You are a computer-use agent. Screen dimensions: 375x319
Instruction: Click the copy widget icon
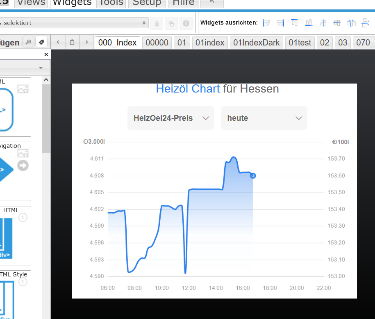[171, 23]
